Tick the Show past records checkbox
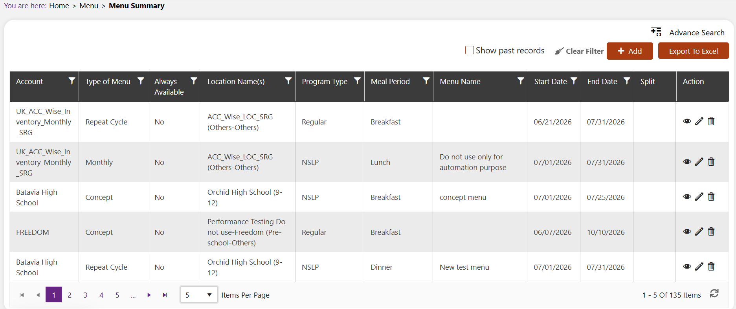 [x=469, y=50]
